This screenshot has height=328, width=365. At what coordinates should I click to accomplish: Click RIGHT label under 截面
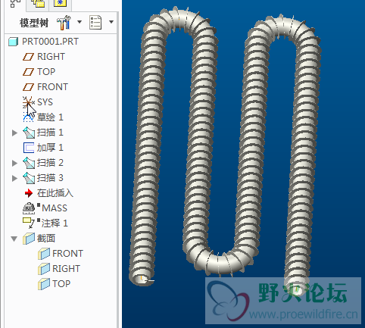click(66, 269)
